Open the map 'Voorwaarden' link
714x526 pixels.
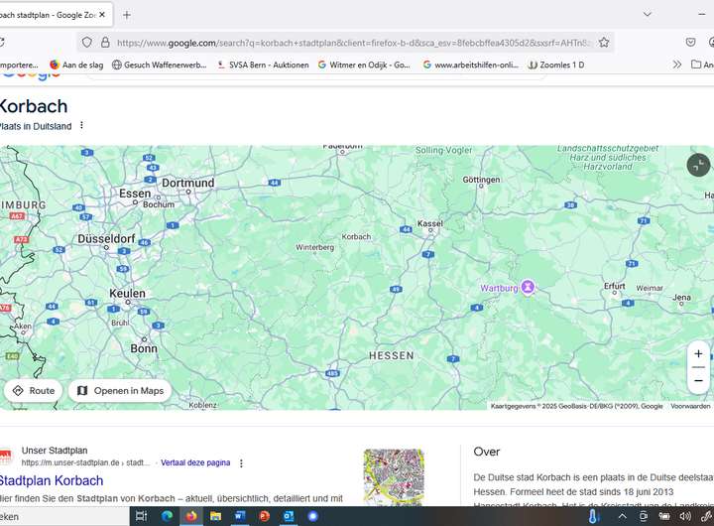[x=690, y=406]
